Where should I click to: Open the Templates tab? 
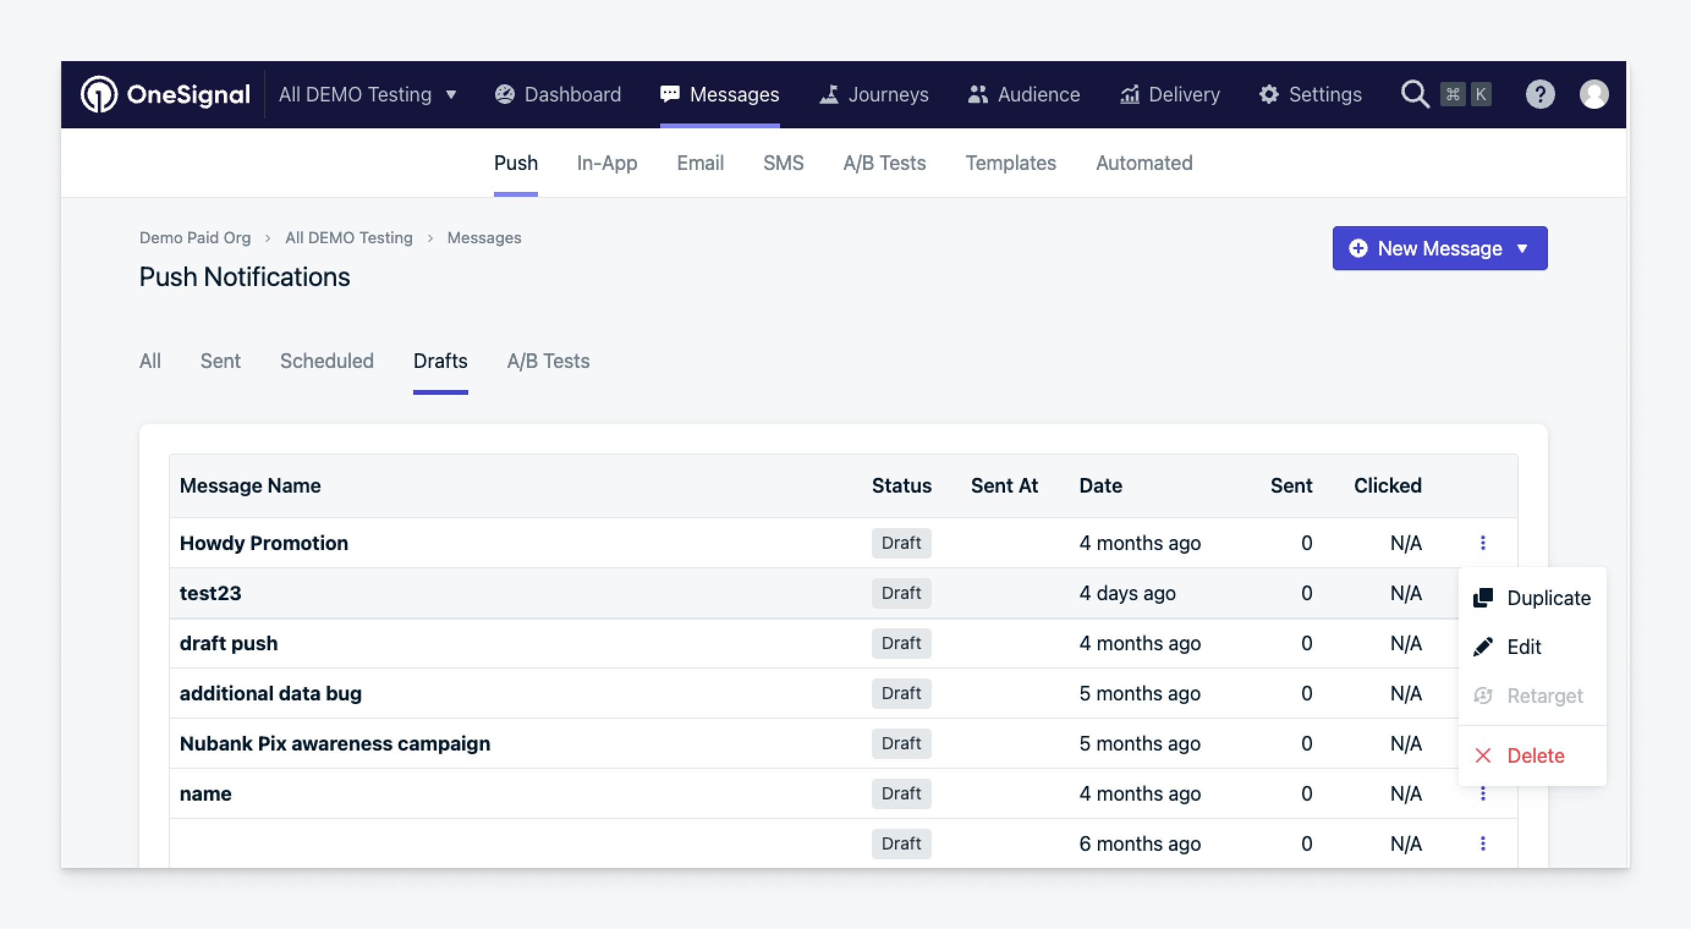click(1011, 163)
